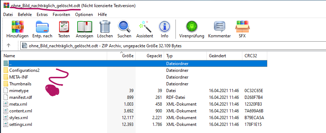Click packed size 2.221 of styles.xml

coord(157,118)
